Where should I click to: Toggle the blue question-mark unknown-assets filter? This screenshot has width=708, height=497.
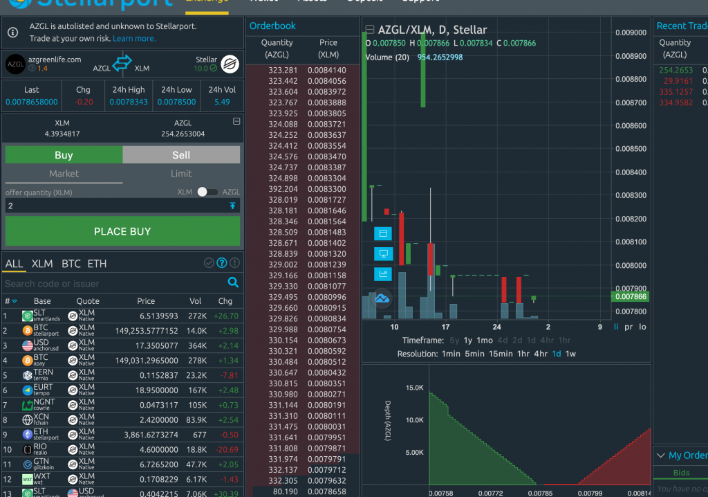(222, 263)
